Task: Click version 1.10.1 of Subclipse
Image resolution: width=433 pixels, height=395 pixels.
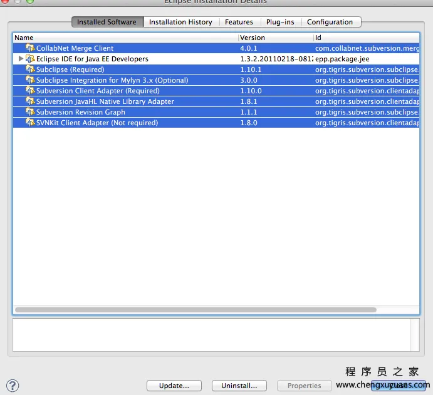Action: [x=251, y=69]
